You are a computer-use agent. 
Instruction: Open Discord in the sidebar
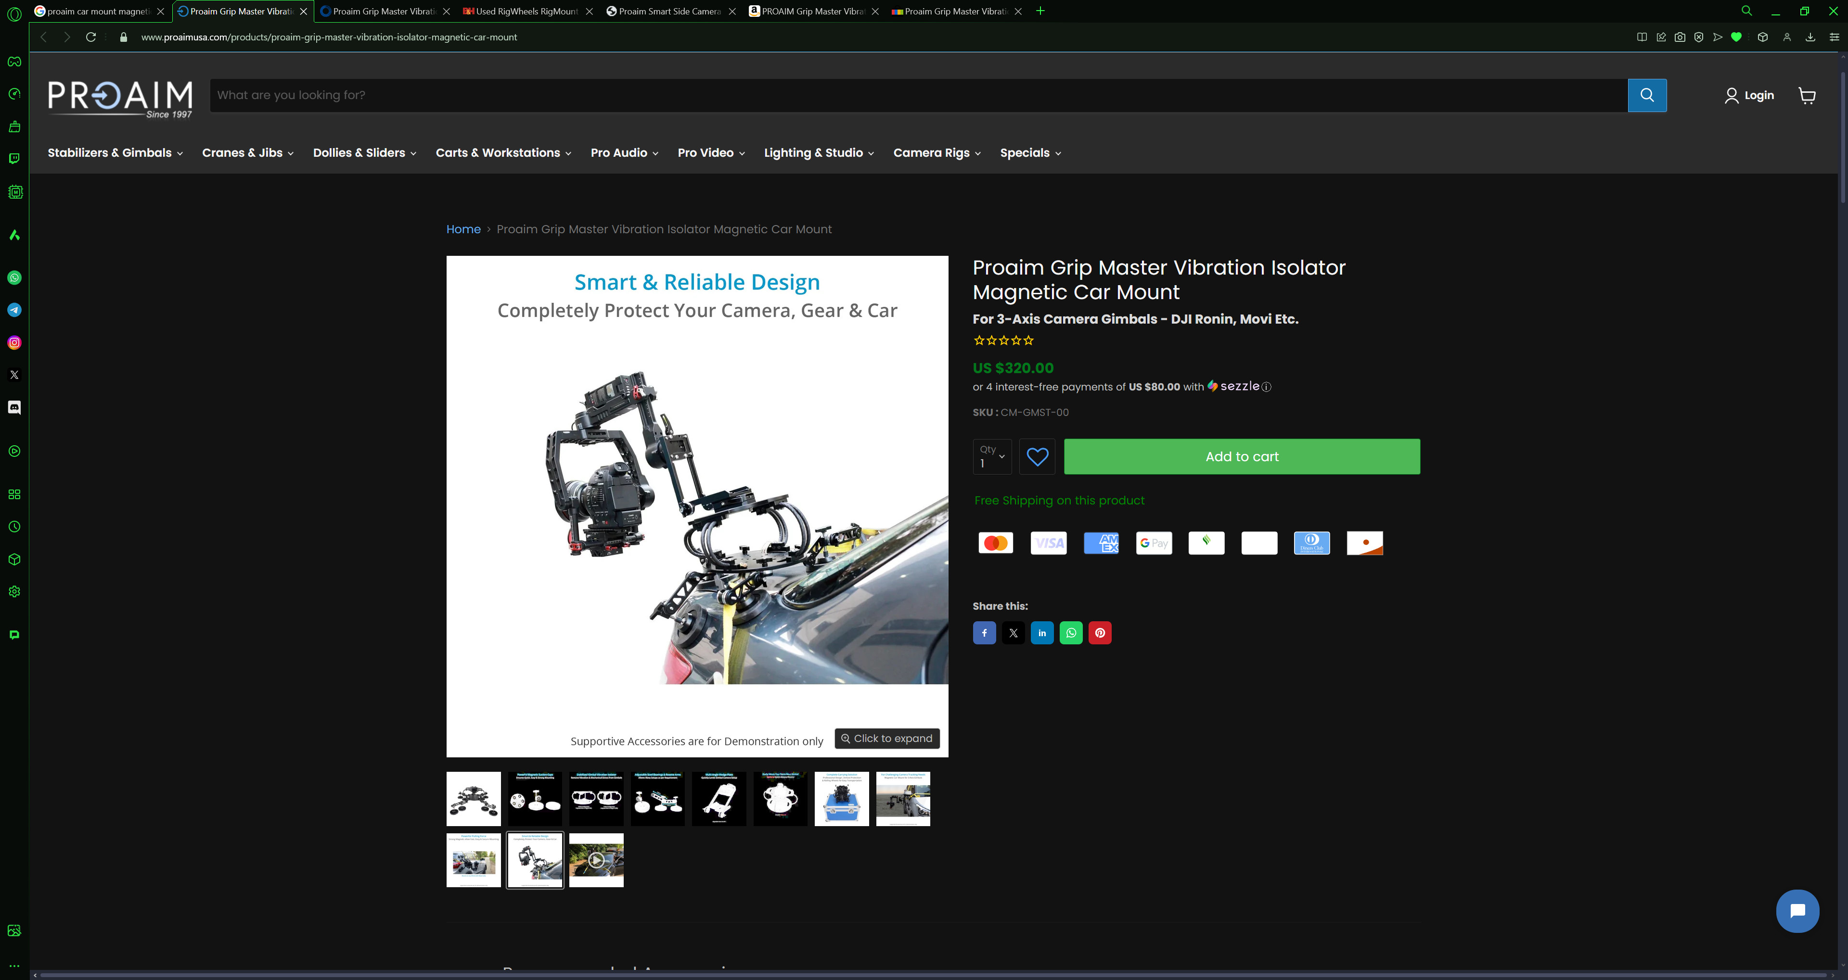pyautogui.click(x=14, y=407)
